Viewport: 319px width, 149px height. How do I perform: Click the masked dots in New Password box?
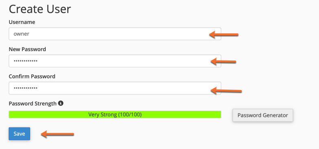point(25,61)
